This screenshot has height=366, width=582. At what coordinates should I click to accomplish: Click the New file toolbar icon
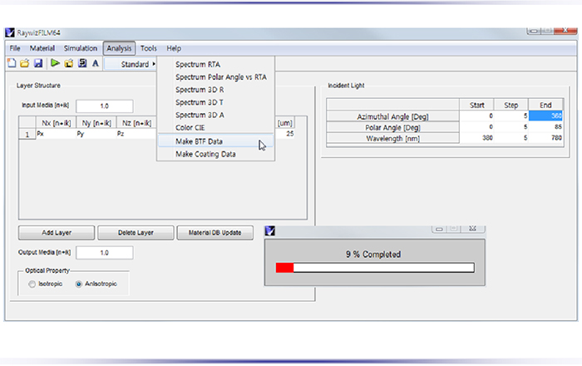pos(12,63)
